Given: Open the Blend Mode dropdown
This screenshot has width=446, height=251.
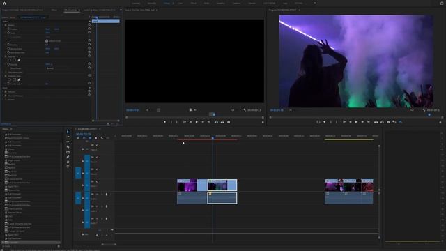Looking at the screenshot, I should 57,68.
